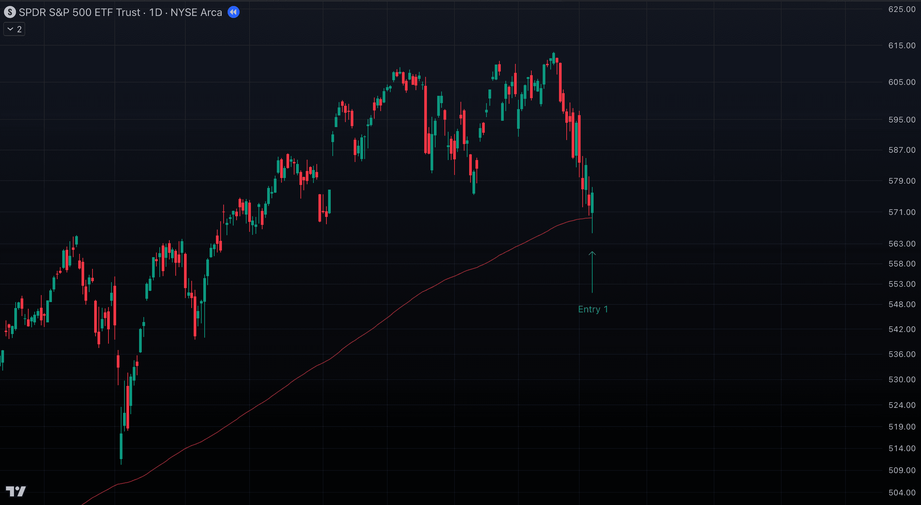Click the 625.00 label on the price axis

click(x=902, y=9)
